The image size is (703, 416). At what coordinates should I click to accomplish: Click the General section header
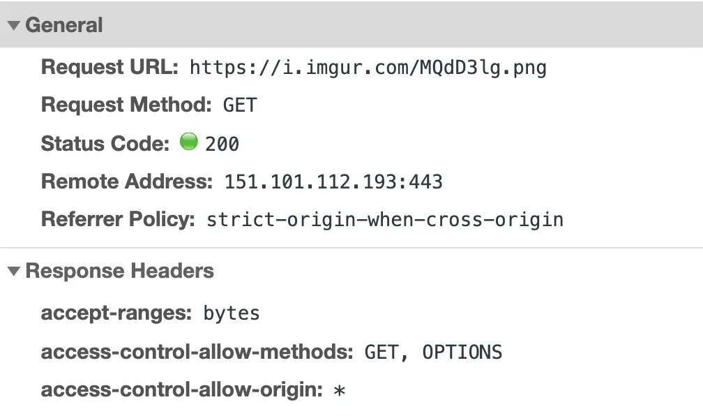[64, 26]
